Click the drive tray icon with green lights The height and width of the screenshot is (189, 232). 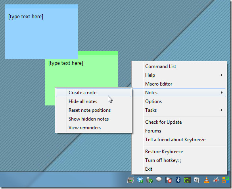pos(130,180)
